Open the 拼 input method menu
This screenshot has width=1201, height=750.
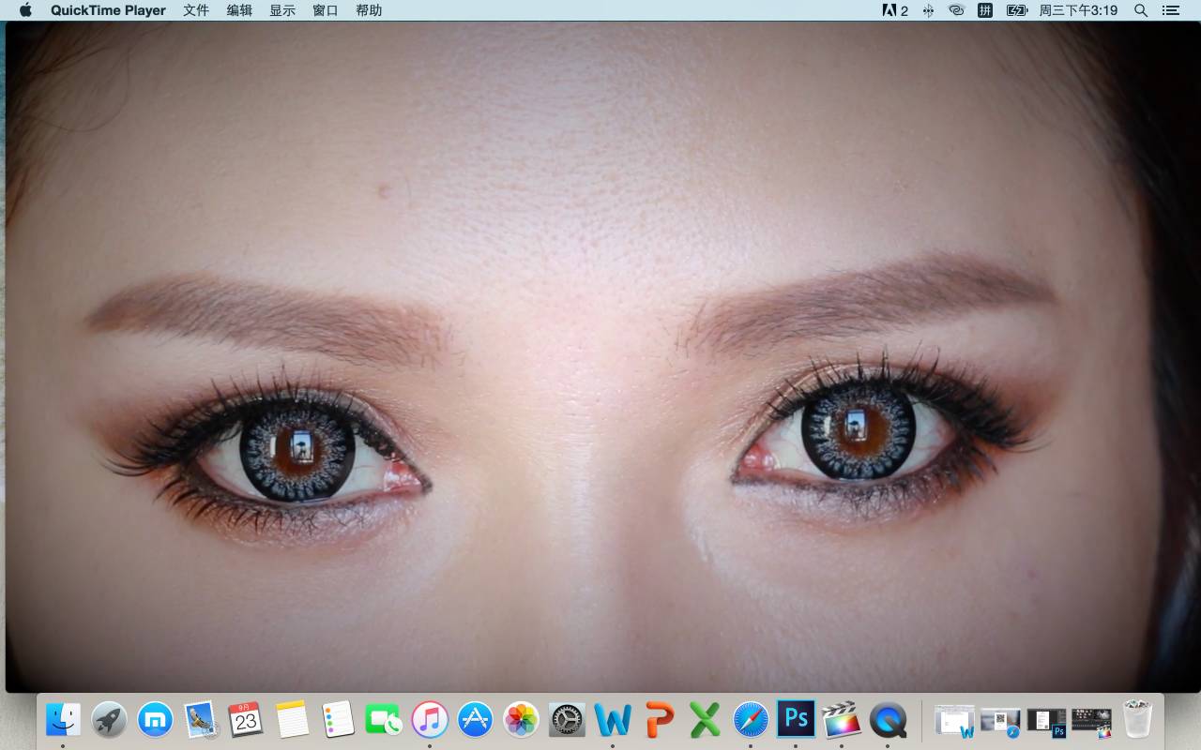tap(985, 10)
